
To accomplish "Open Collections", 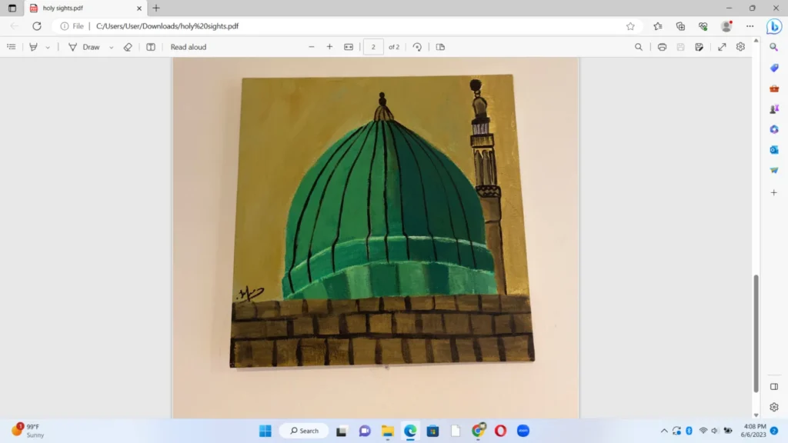I will click(680, 26).
